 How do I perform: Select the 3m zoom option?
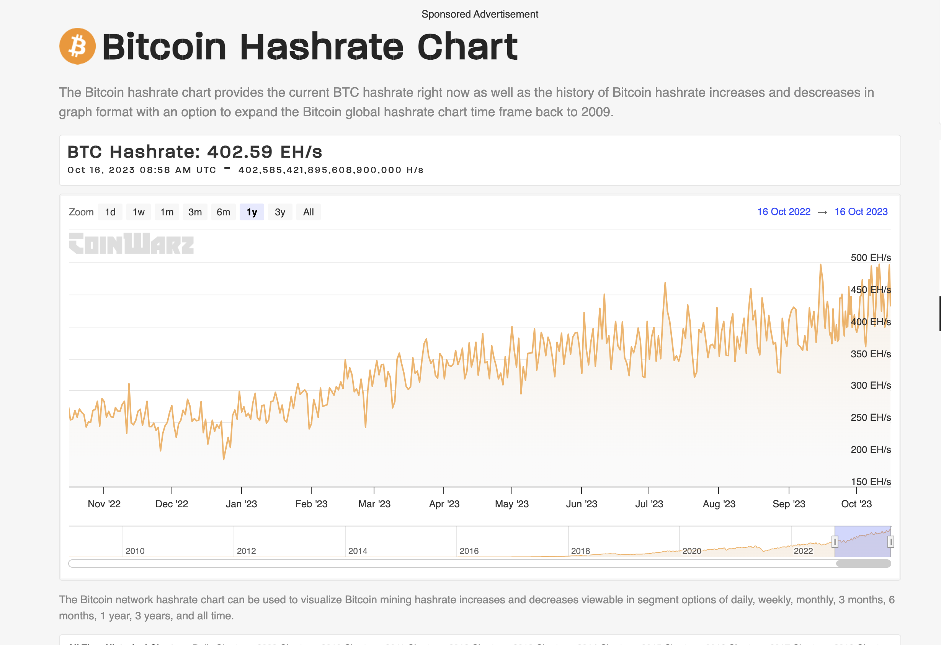tap(195, 212)
